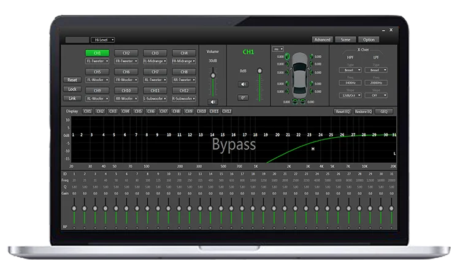The image size is (460, 267).
Task: Toggle CH12 in the Display row
Action: coord(226,111)
